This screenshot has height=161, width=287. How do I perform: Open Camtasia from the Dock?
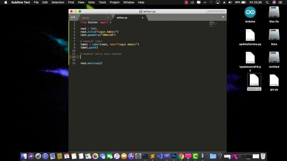tap(196, 156)
